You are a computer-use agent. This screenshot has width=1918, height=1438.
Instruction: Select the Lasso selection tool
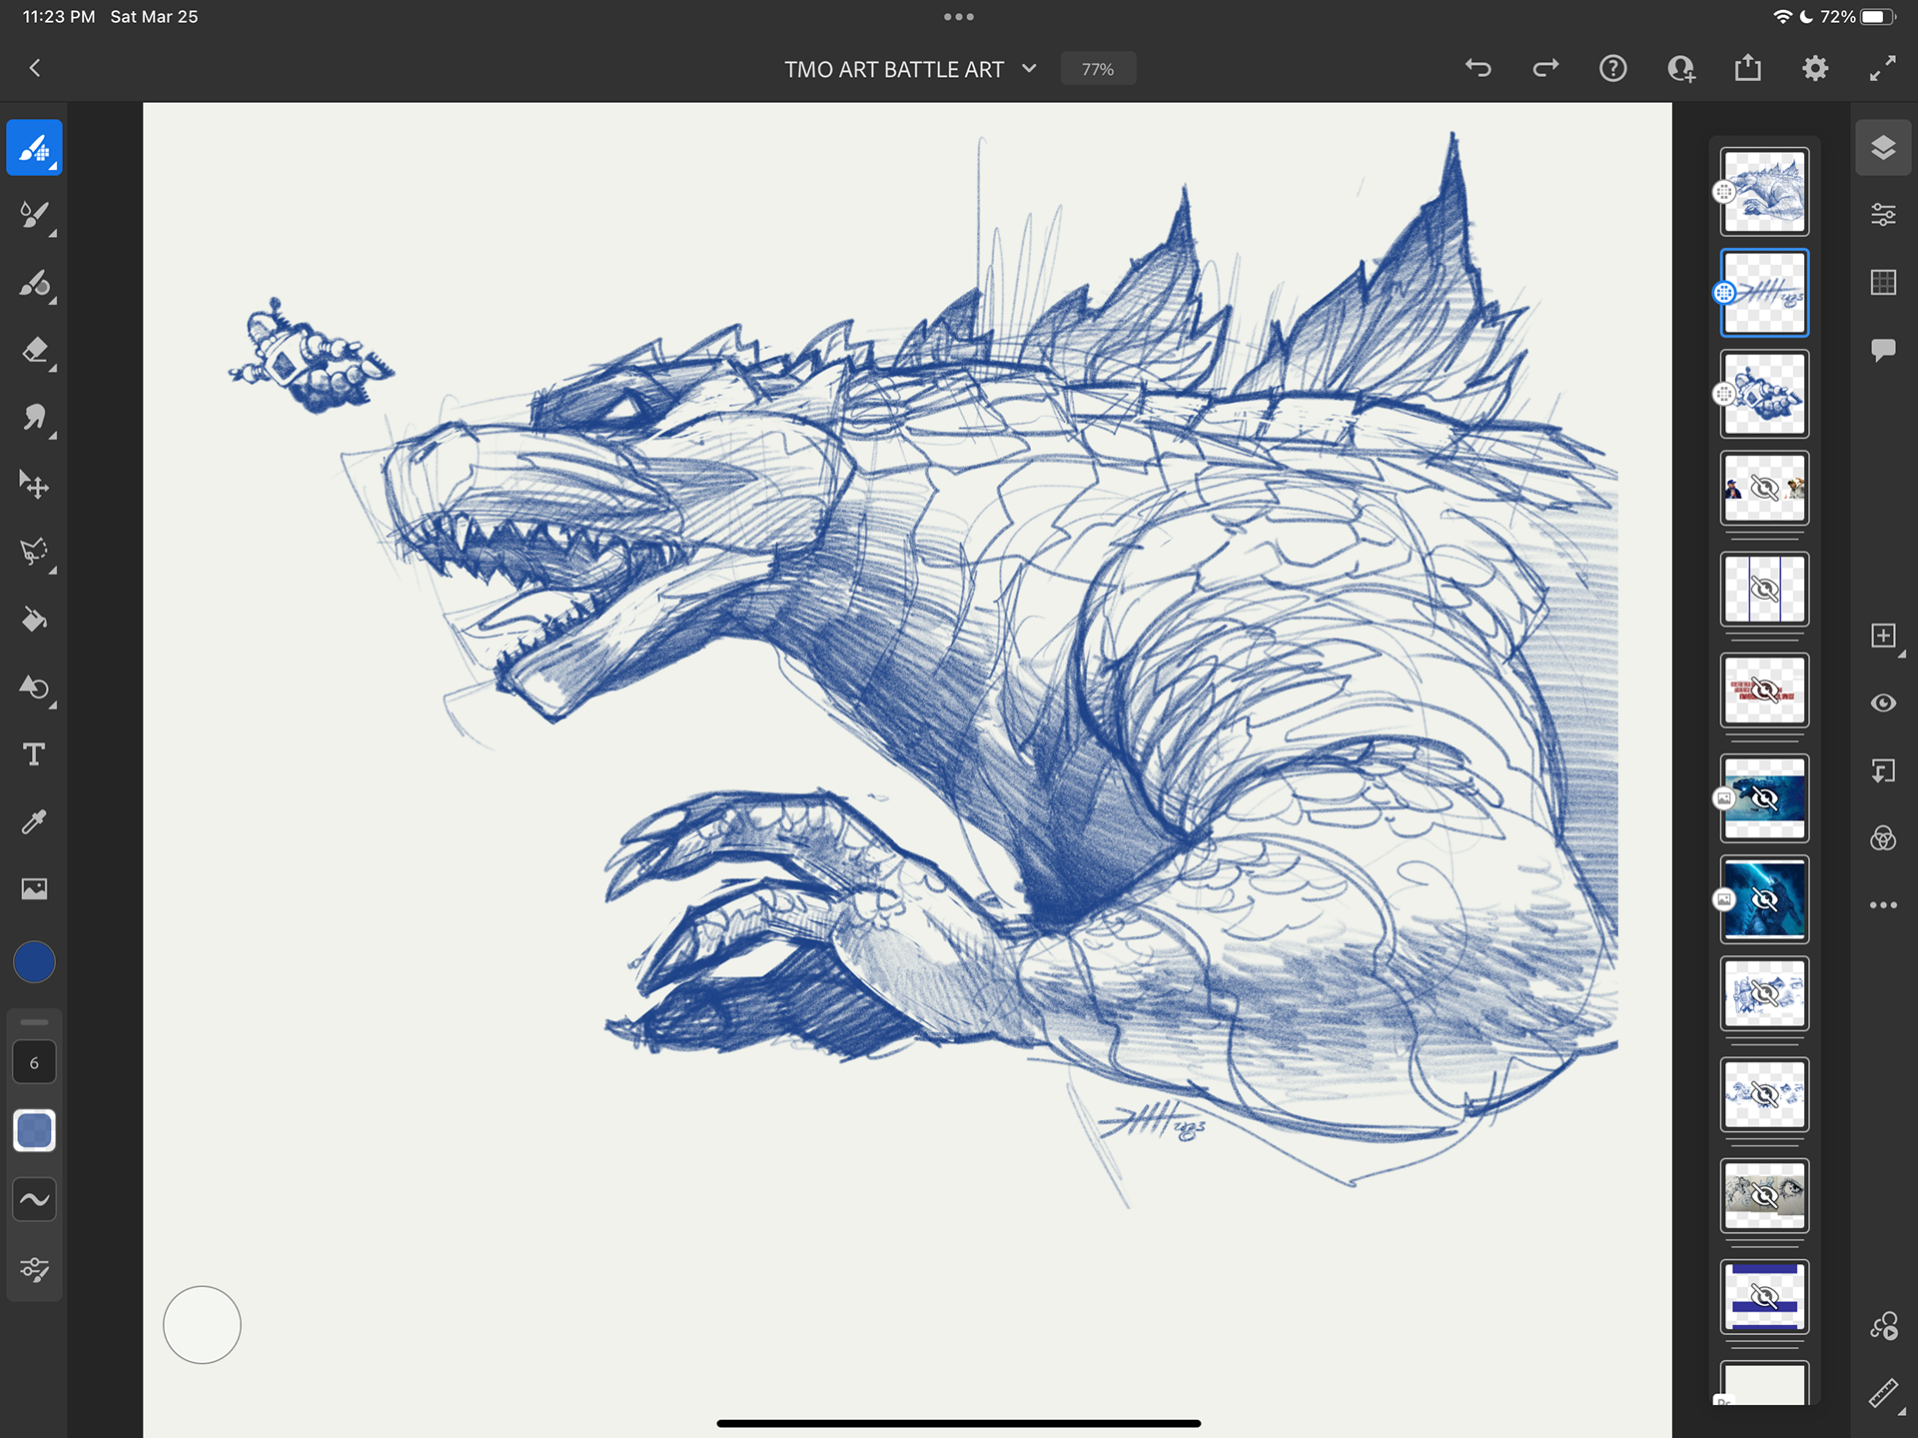point(34,552)
